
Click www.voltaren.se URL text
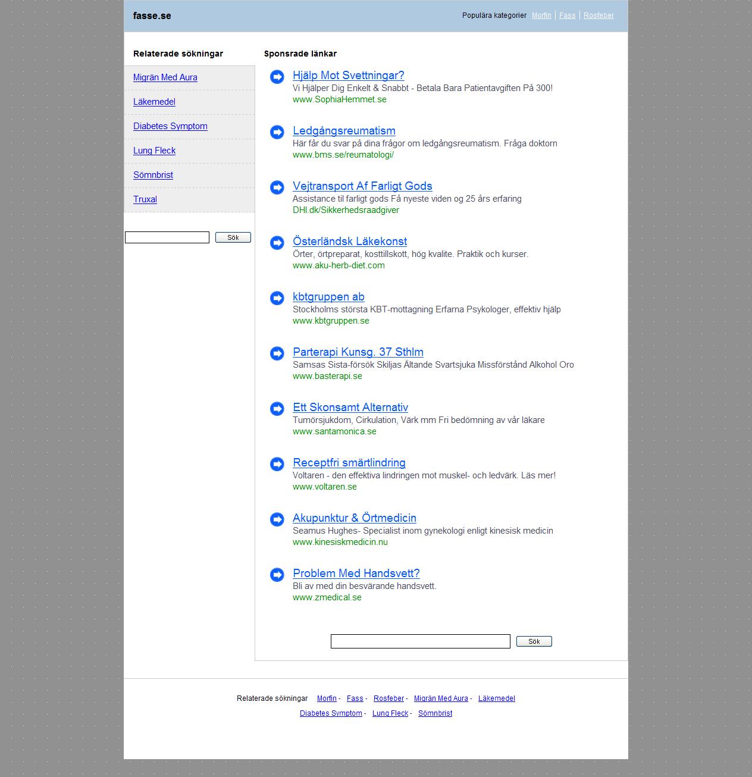[x=325, y=487]
